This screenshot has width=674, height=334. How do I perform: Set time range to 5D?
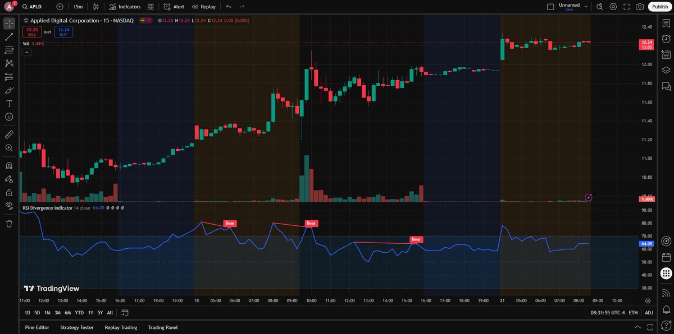[37, 312]
